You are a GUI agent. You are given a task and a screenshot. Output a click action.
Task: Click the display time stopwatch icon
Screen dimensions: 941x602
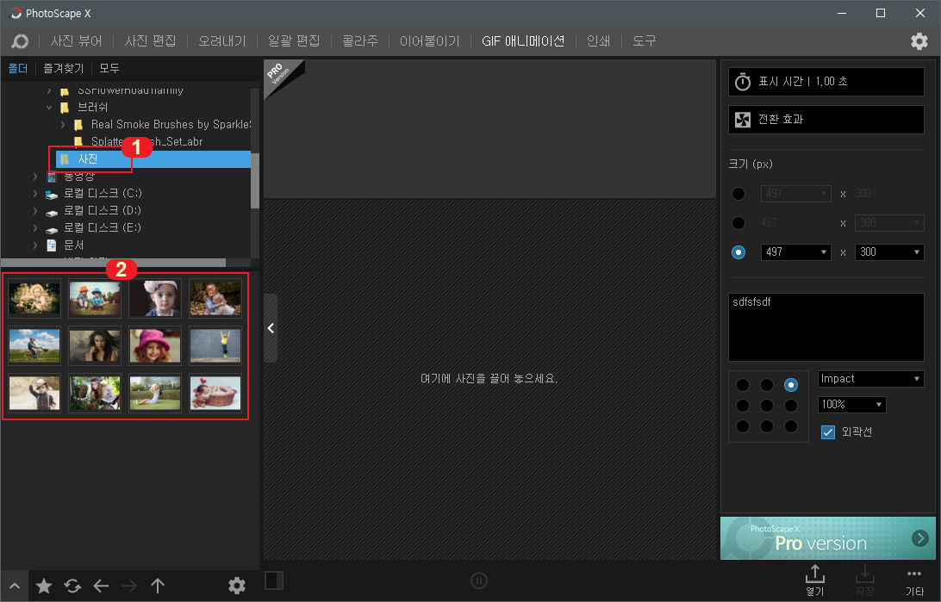[743, 82]
